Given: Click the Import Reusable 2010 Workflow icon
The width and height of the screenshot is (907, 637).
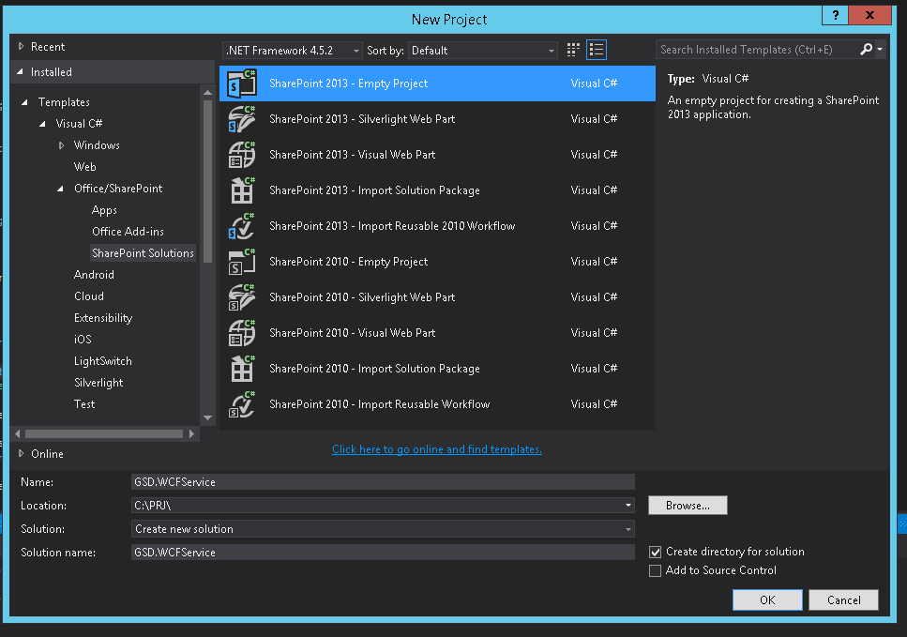Looking at the screenshot, I should (242, 226).
